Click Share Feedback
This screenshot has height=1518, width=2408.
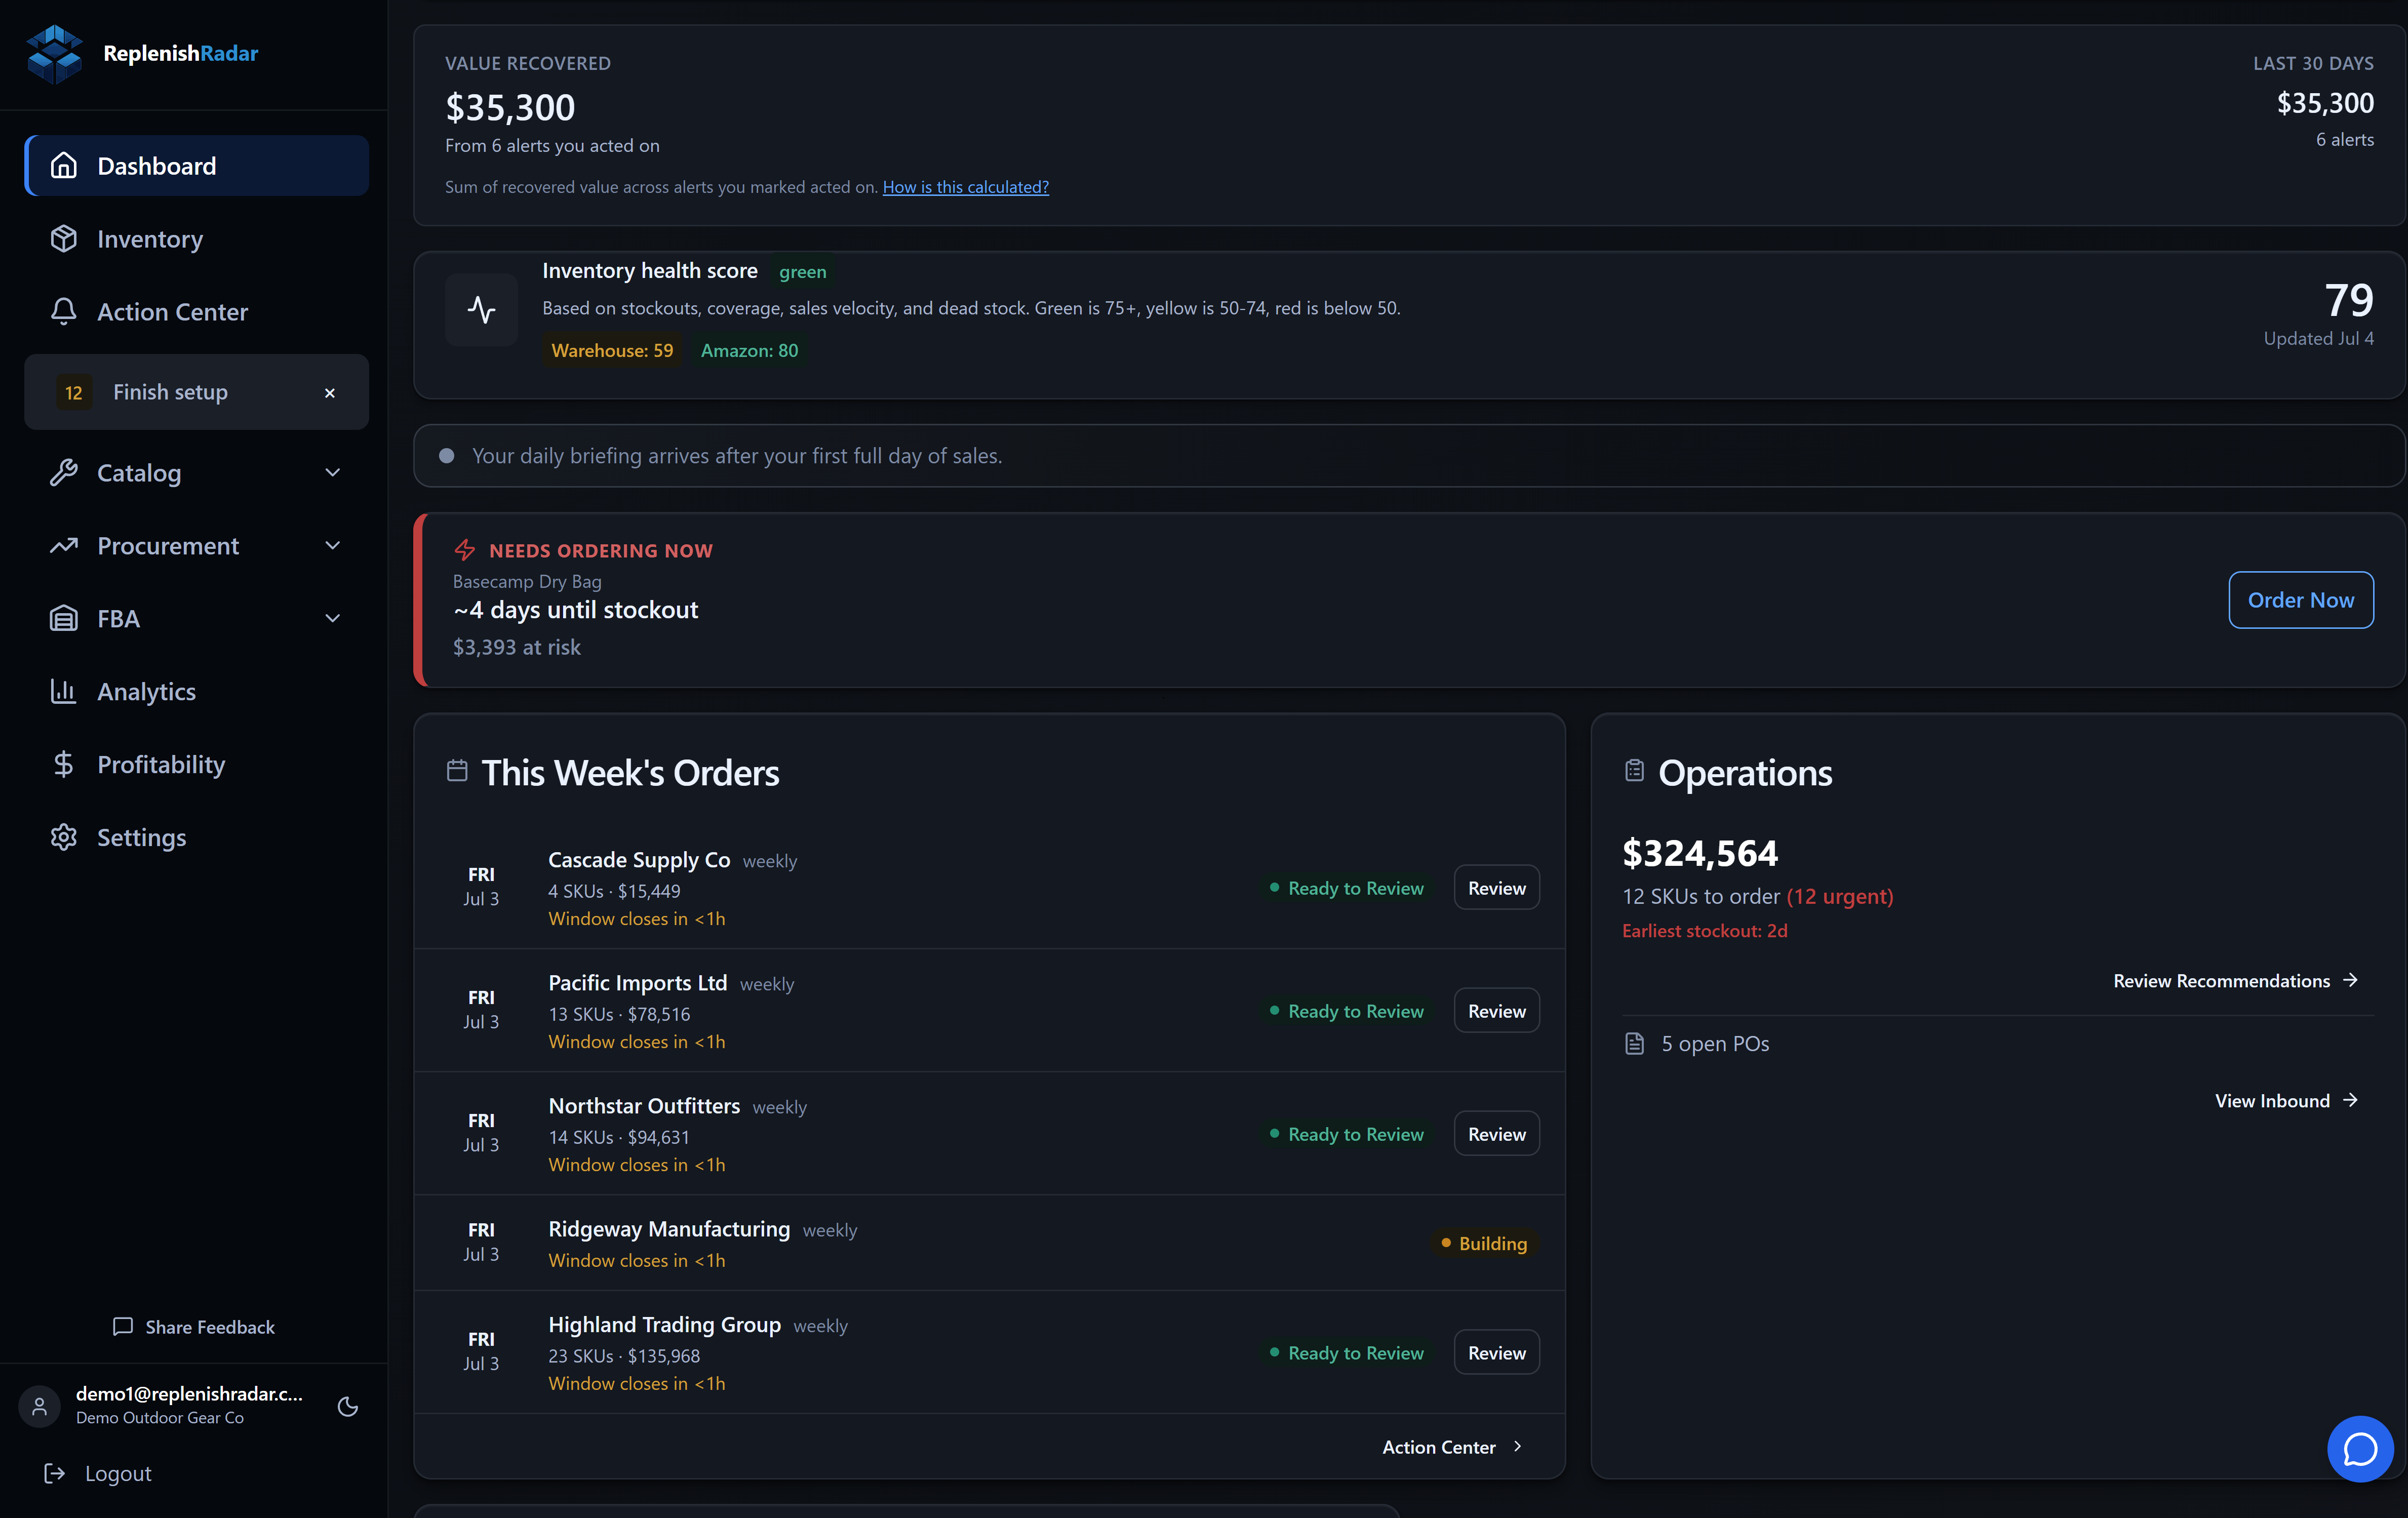pos(194,1327)
